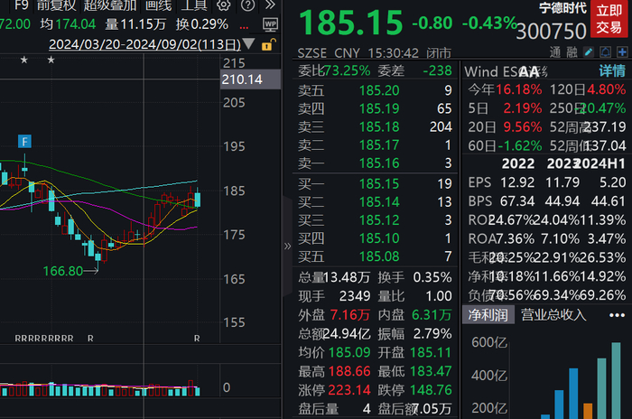Click the blue F marker on chart
The image size is (632, 419).
[x=24, y=142]
